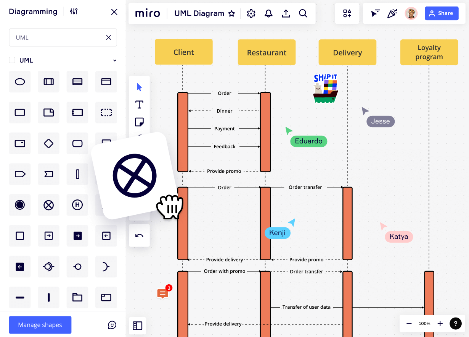Viewport: 469px width, 337px height.
Task: Star the UML Diagram board as favorite
Action: coord(232,13)
